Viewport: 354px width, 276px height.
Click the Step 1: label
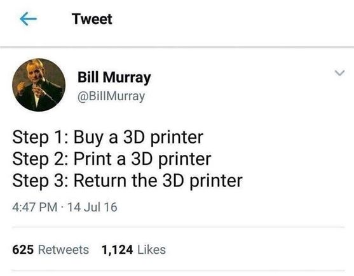(39, 138)
